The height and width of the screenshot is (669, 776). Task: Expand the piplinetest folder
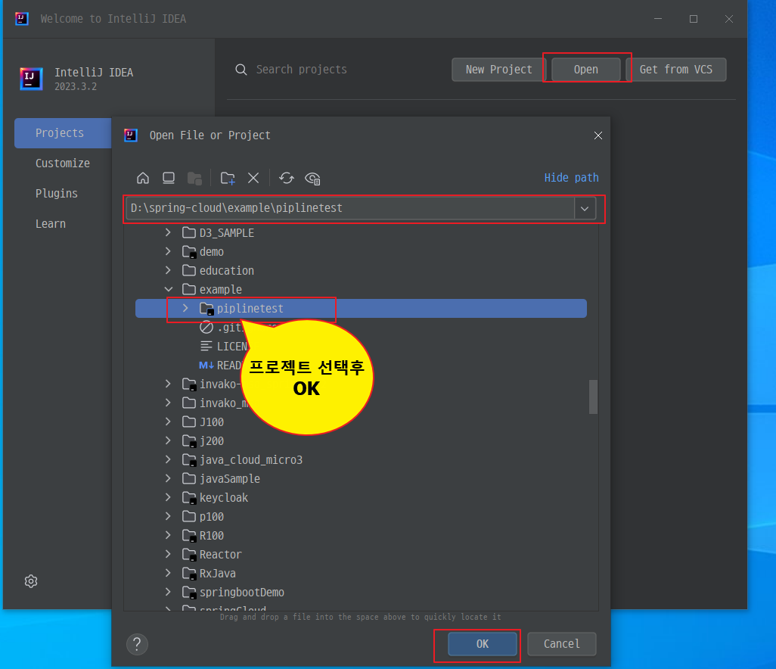tap(185, 308)
